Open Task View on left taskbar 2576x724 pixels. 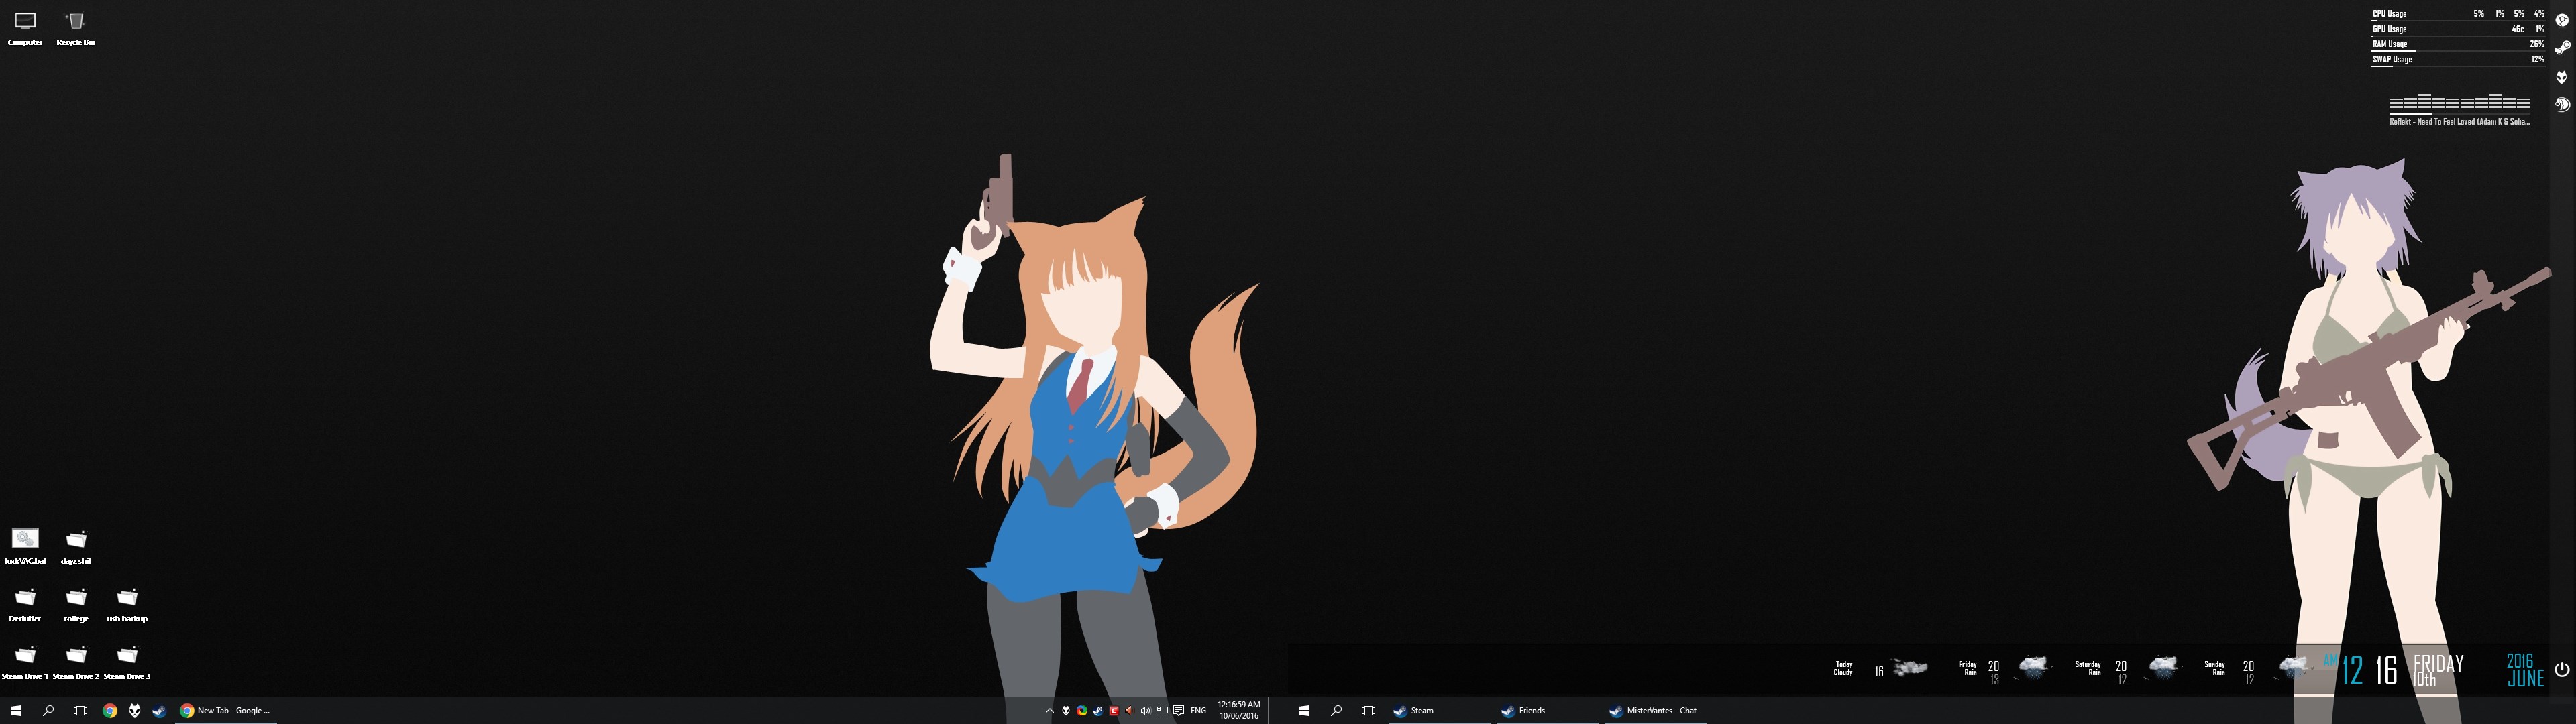pos(80,711)
